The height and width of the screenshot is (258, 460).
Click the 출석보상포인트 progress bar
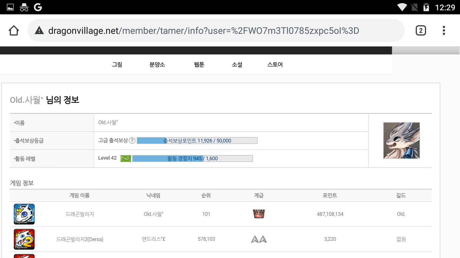click(x=197, y=140)
